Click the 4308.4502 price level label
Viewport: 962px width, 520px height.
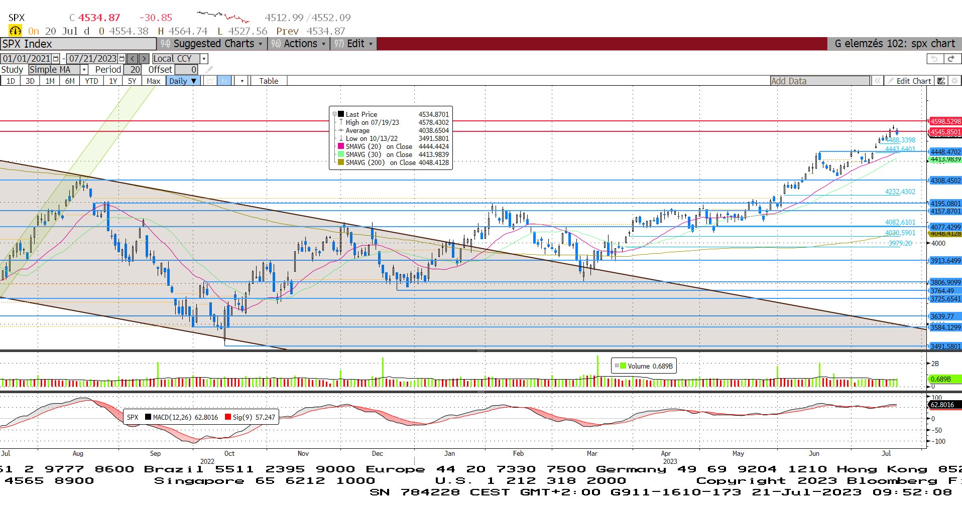point(945,181)
